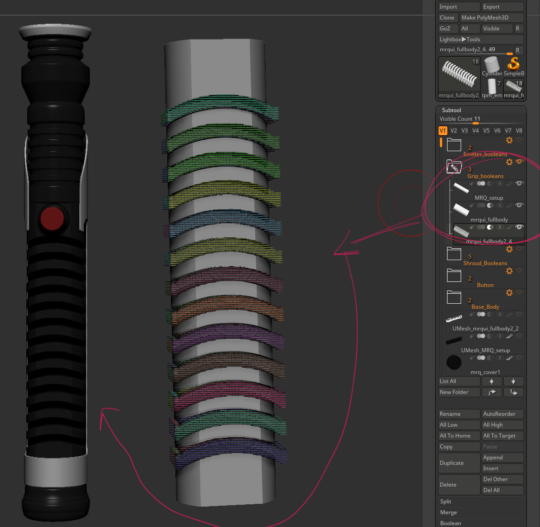Open Shroud_Booleans folder gear settings
Viewport: 540px width, 527px height.
point(509,249)
